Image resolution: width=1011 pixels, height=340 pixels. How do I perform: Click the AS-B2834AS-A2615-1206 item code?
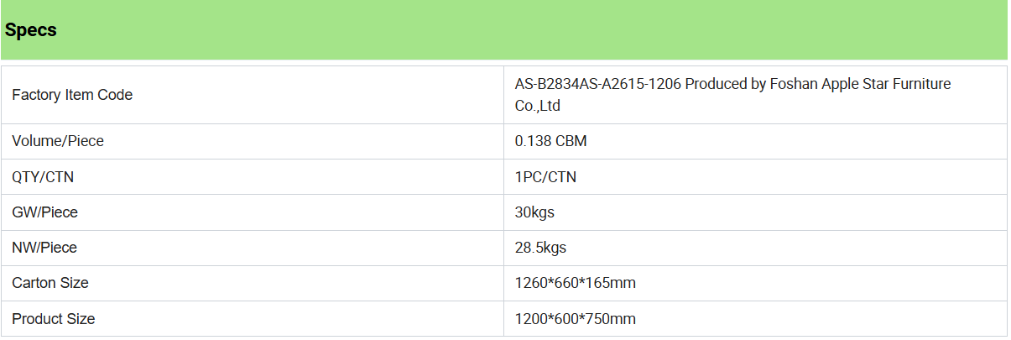click(x=598, y=84)
